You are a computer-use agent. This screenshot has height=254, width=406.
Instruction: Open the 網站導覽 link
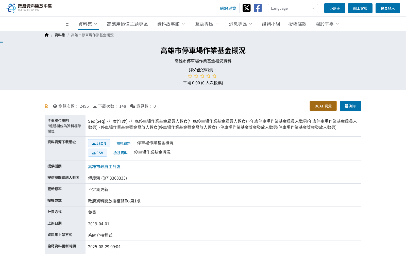pos(228,8)
